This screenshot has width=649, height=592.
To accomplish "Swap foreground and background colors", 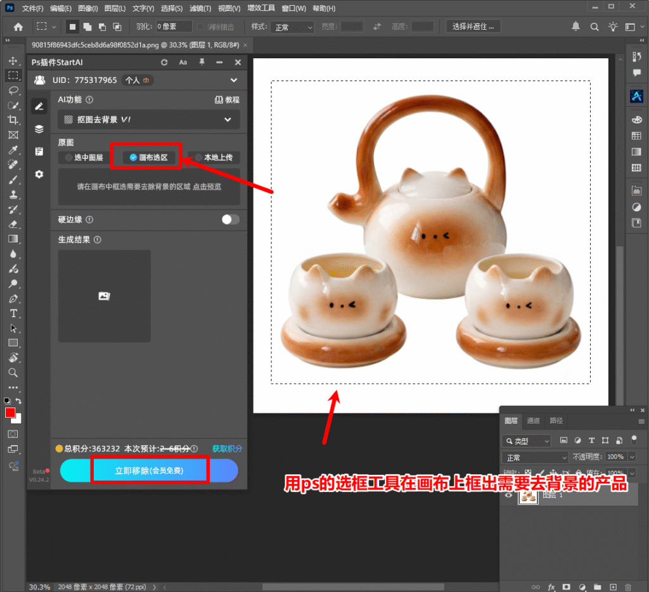I will [18, 401].
